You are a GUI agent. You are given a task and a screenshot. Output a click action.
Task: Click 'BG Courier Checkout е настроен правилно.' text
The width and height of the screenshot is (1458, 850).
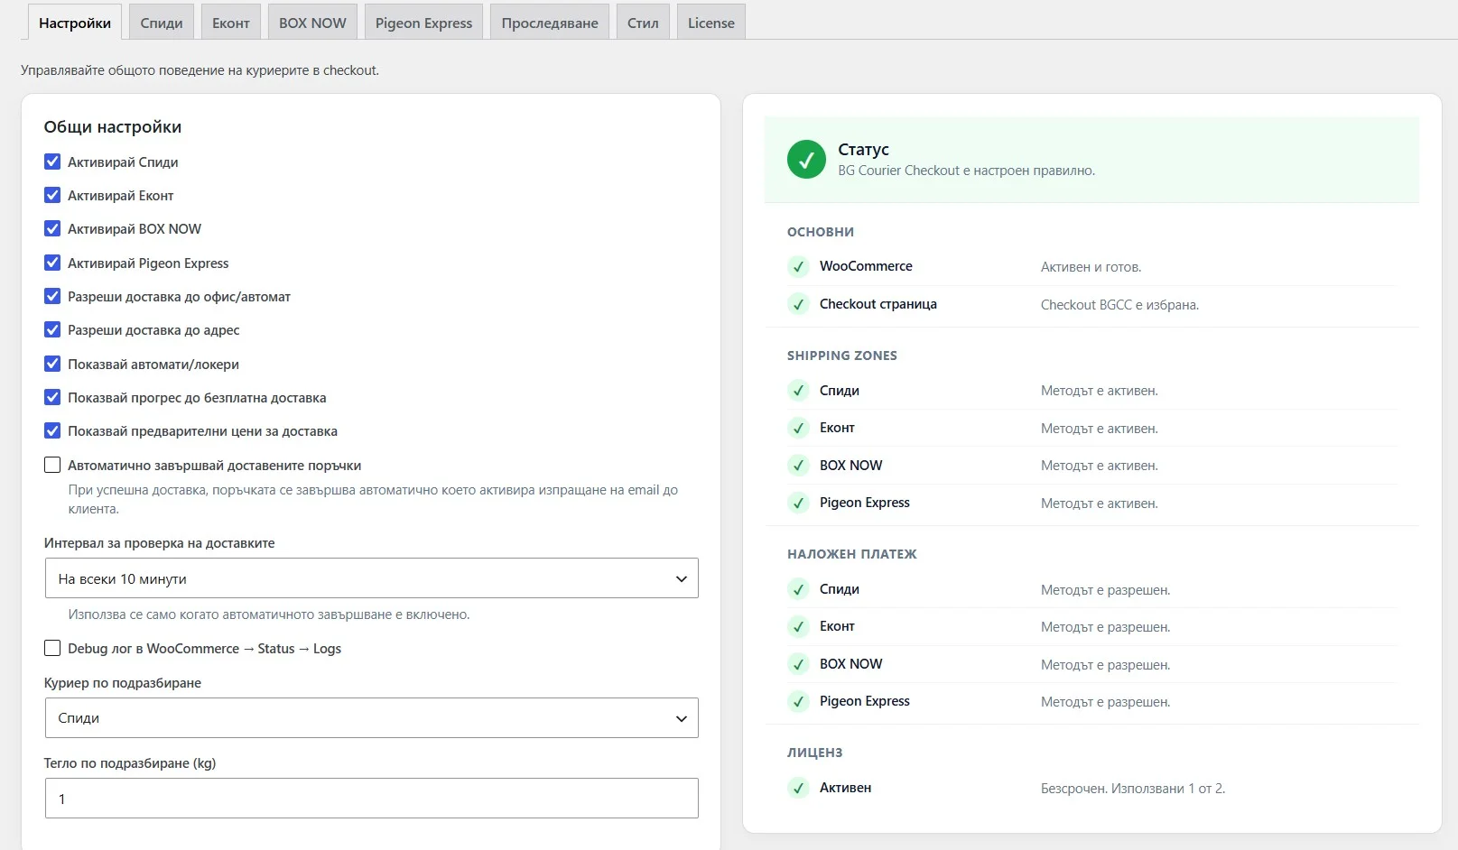[x=966, y=171]
